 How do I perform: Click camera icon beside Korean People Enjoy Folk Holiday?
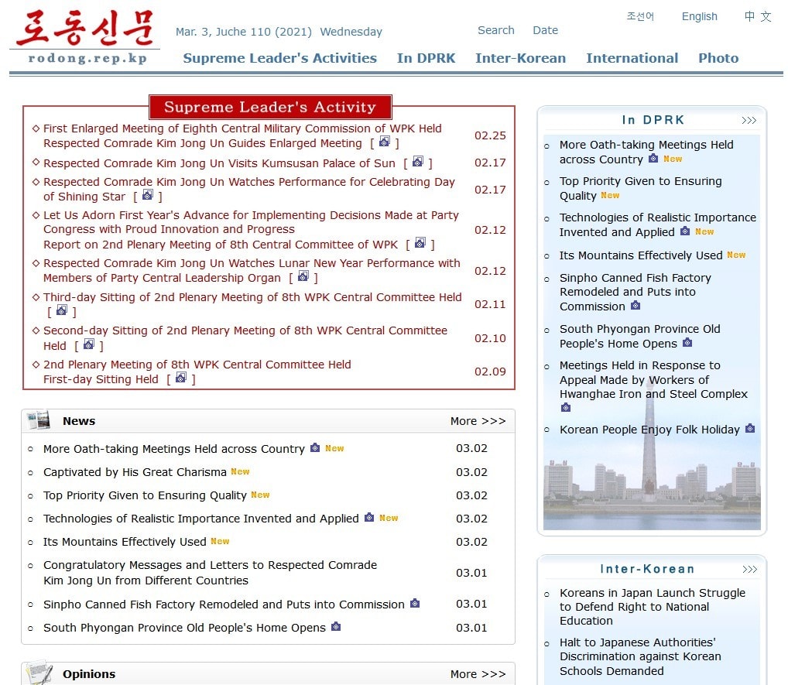click(x=750, y=428)
